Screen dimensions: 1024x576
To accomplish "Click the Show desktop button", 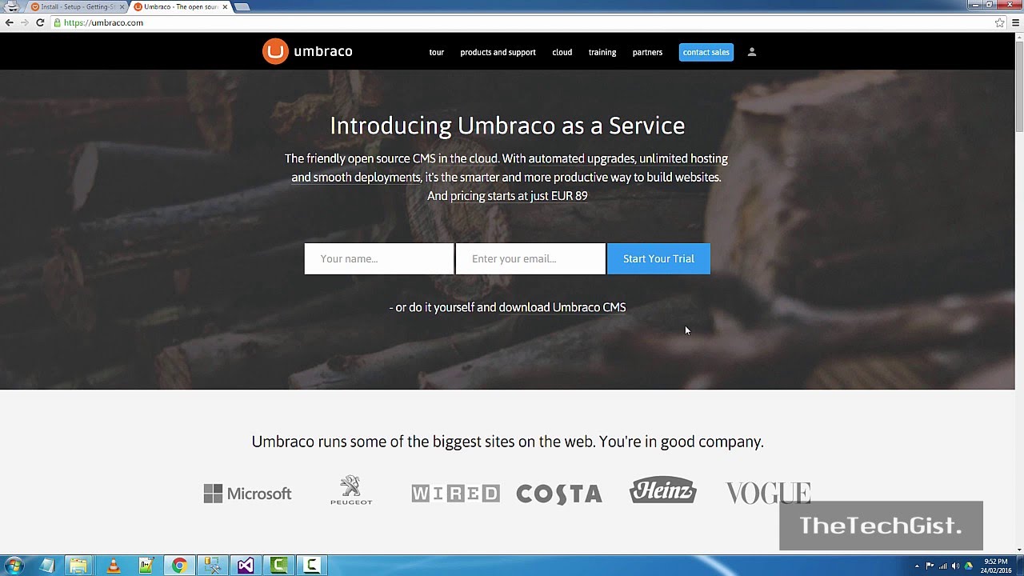I will pyautogui.click(x=1020, y=566).
